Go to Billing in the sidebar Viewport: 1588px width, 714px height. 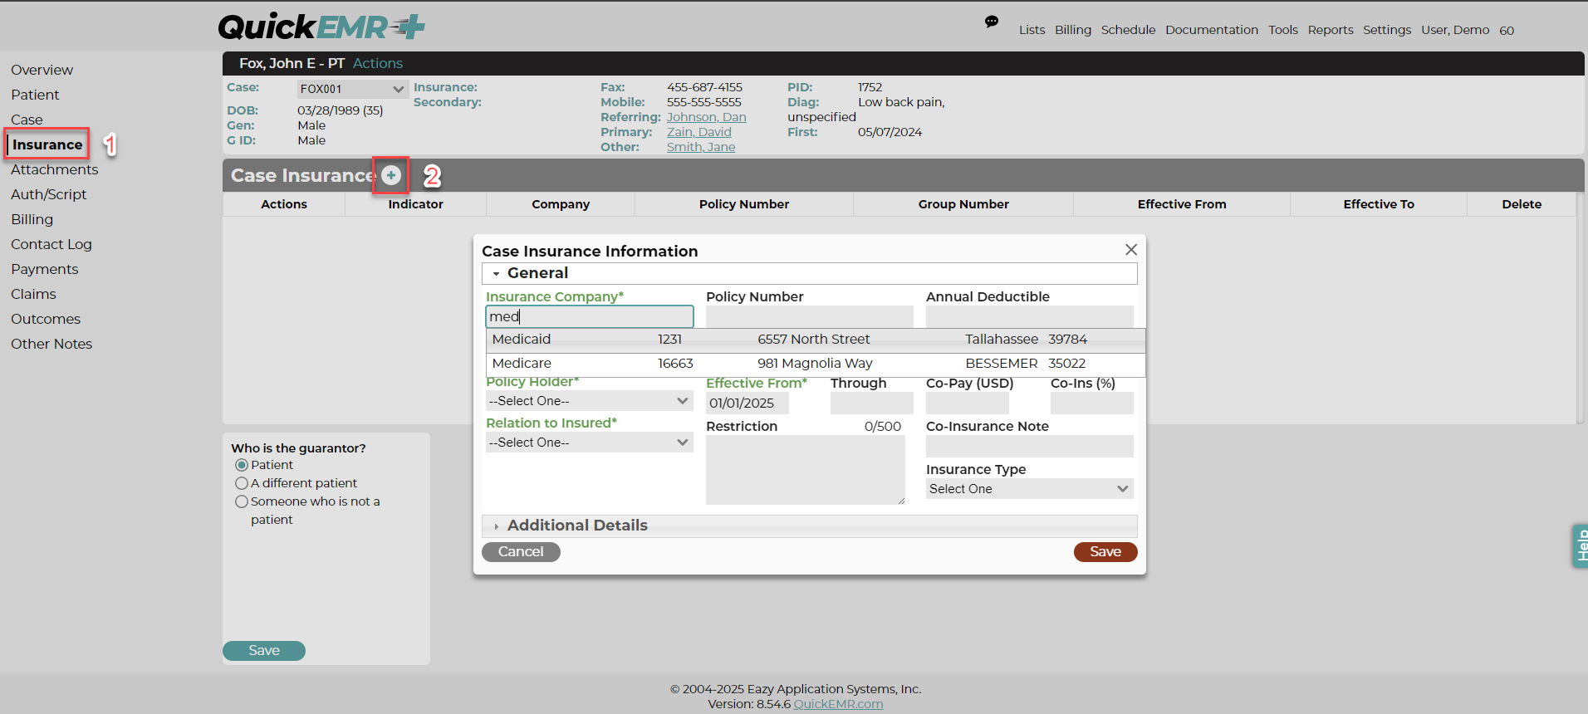coord(32,219)
